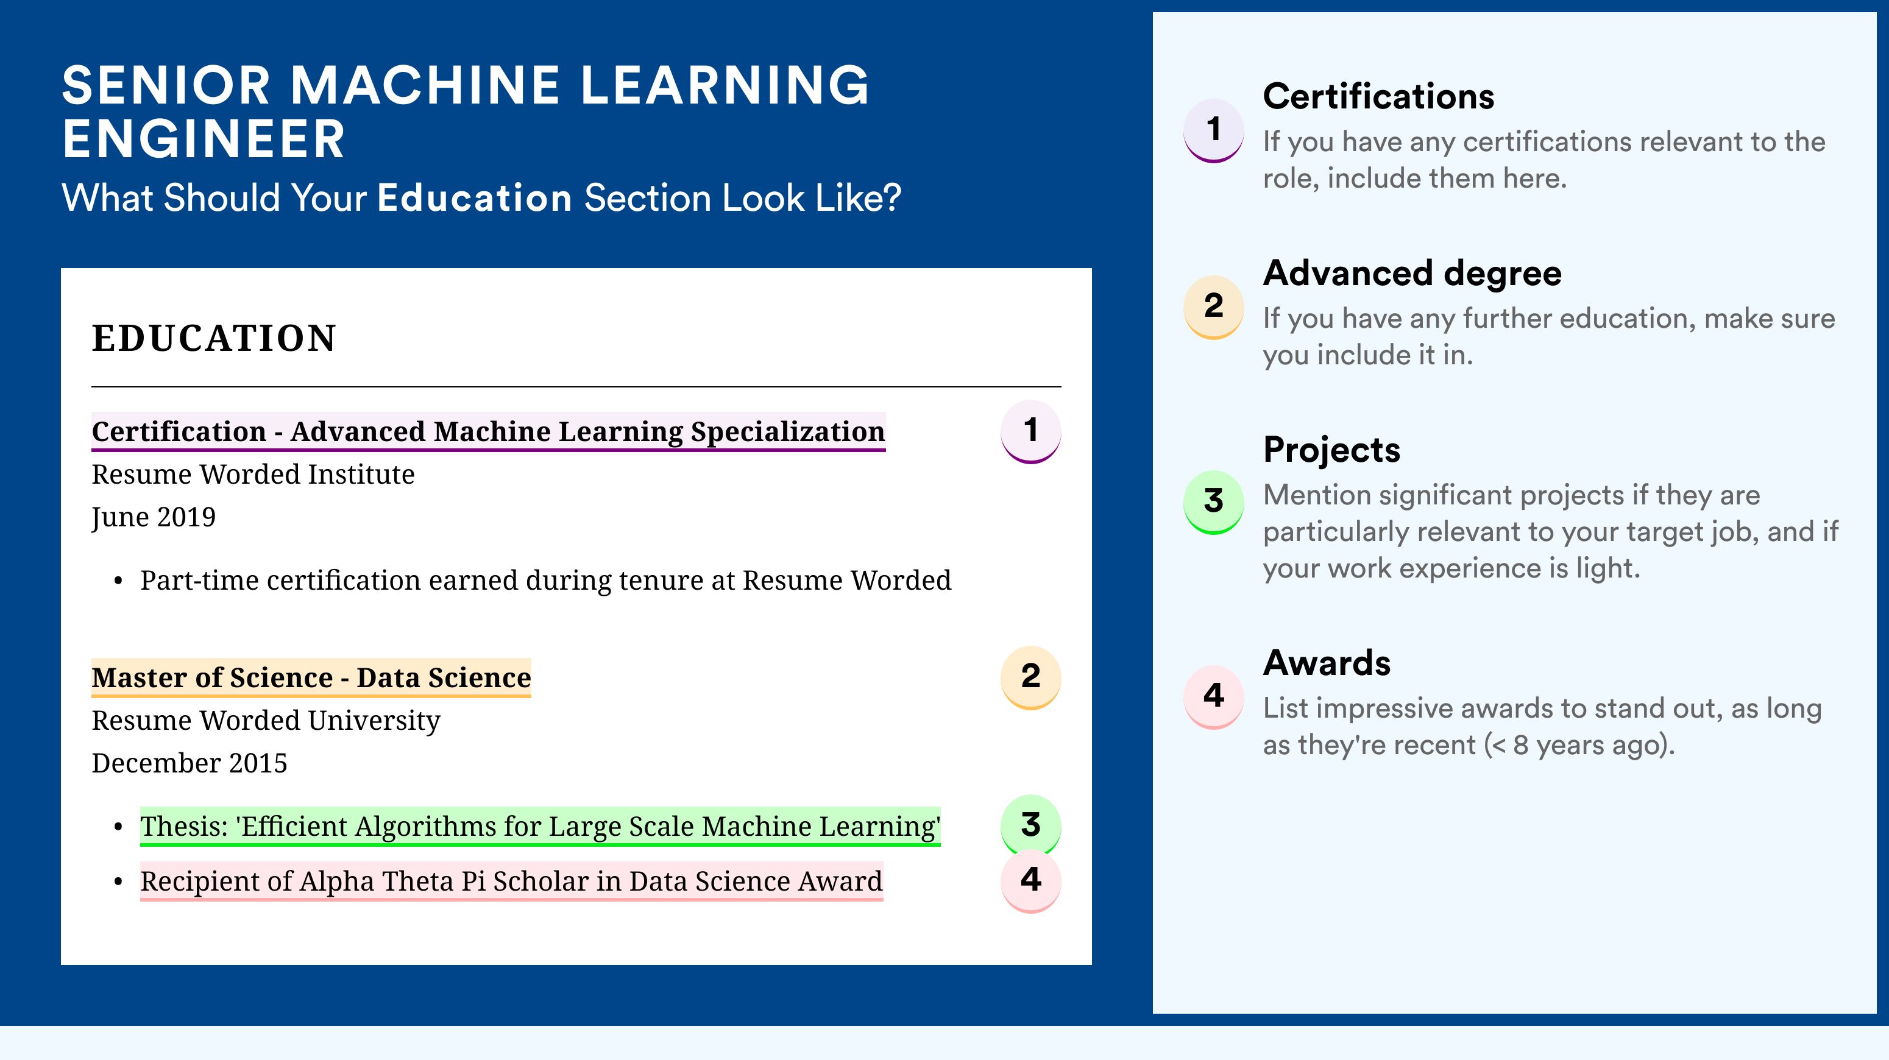
Task: Click the Advanced degree heading in the tips panel
Action: (1412, 274)
